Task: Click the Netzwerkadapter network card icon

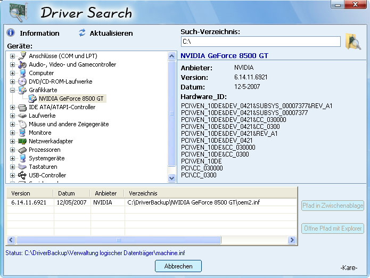Action: 22,141
